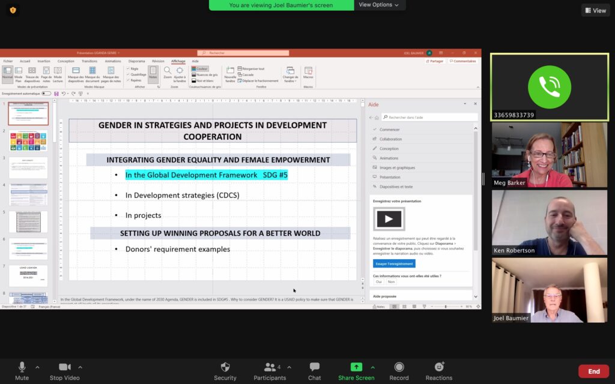Select slide 2 SDG thumbnail
The height and width of the screenshot is (384, 615).
click(x=28, y=141)
